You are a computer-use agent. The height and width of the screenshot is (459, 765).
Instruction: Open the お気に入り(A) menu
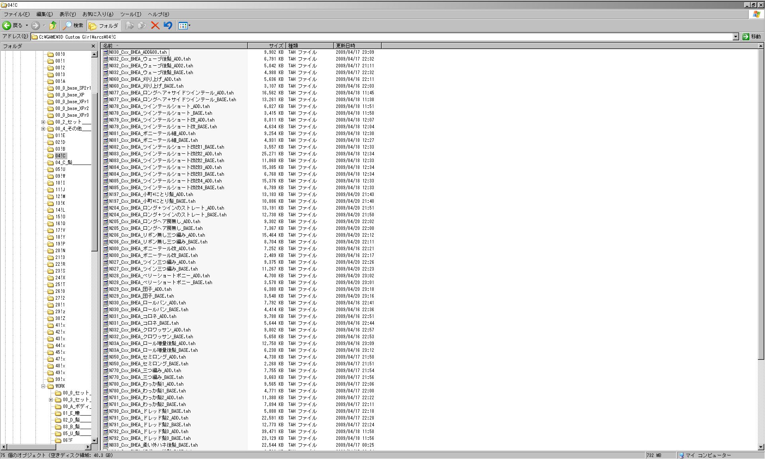[98, 14]
